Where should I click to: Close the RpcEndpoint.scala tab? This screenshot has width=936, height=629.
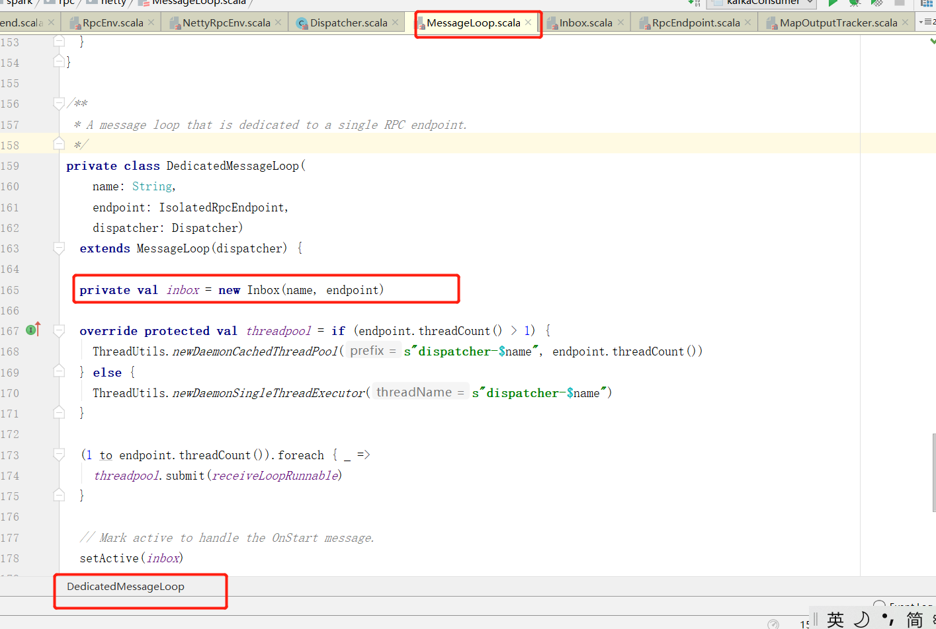pyautogui.click(x=748, y=22)
